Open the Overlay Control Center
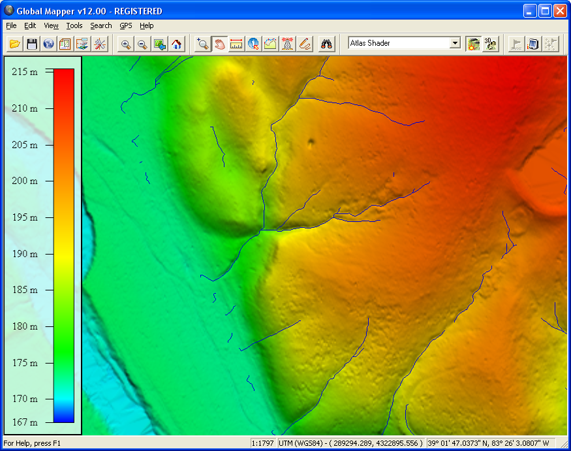 coord(65,44)
